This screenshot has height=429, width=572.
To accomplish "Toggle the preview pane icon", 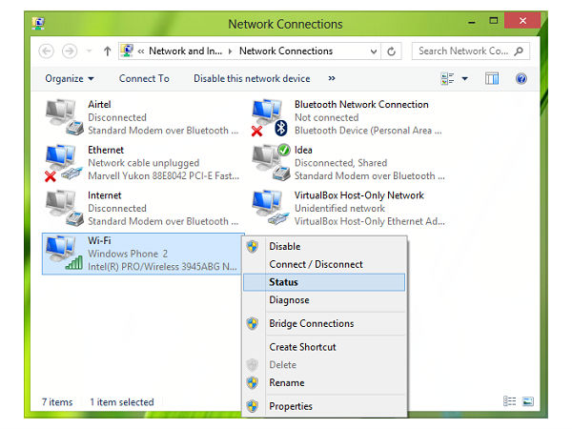I will [492, 78].
